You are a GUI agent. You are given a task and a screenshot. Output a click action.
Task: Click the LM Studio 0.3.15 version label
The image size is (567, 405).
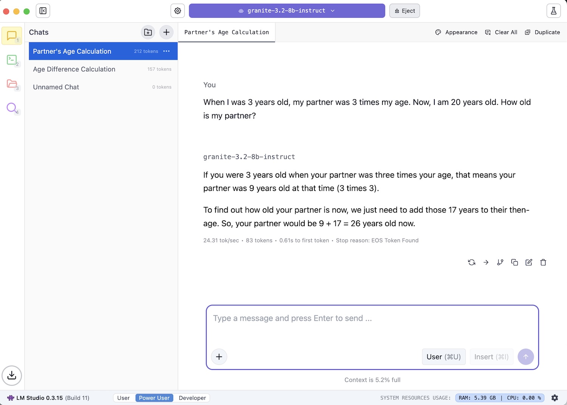[53, 398]
